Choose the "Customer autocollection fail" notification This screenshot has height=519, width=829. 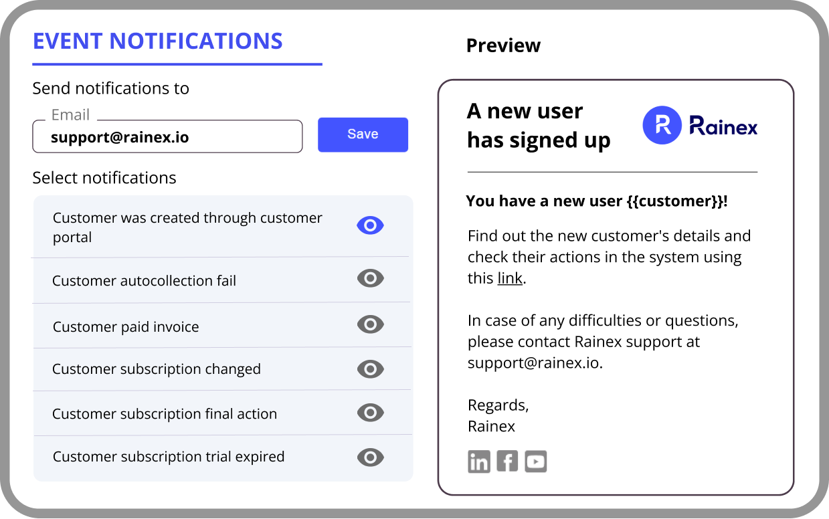click(x=145, y=281)
